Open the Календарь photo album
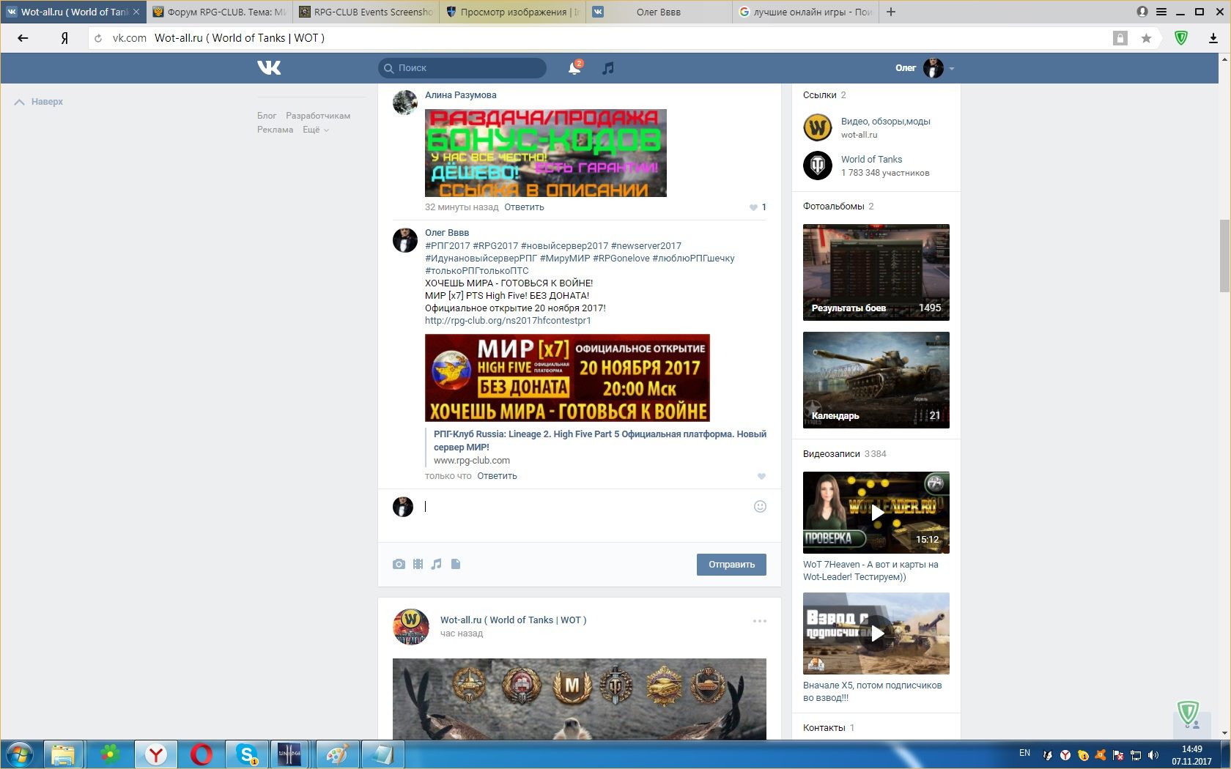The width and height of the screenshot is (1231, 769). click(876, 380)
